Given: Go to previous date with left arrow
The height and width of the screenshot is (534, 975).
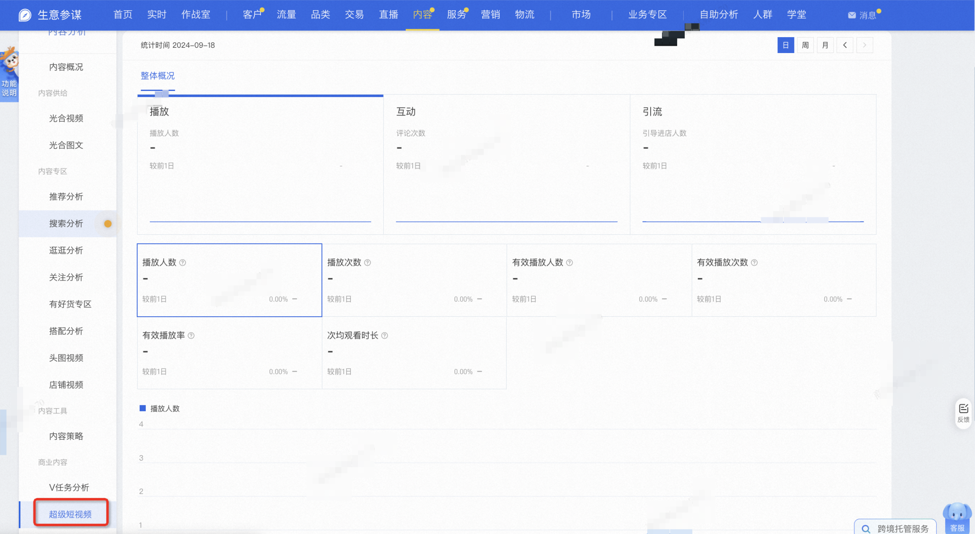Looking at the screenshot, I should click(x=845, y=45).
